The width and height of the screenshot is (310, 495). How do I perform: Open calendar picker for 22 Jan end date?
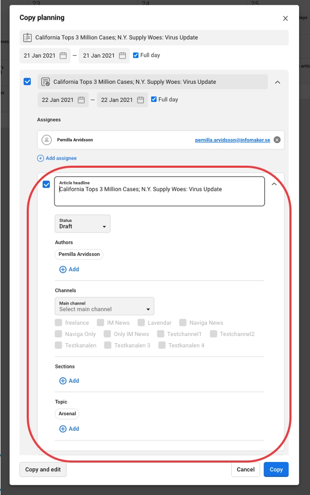pos(140,100)
